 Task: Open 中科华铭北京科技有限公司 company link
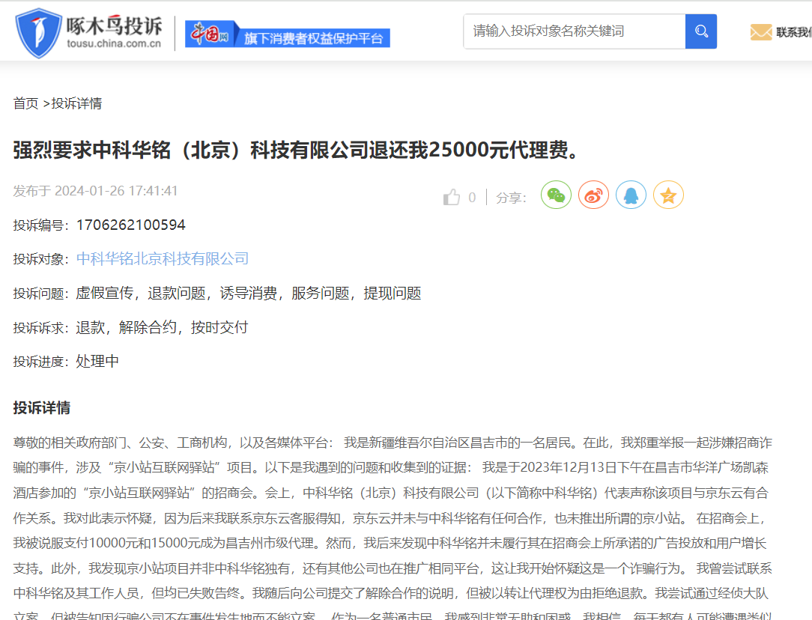[163, 259]
